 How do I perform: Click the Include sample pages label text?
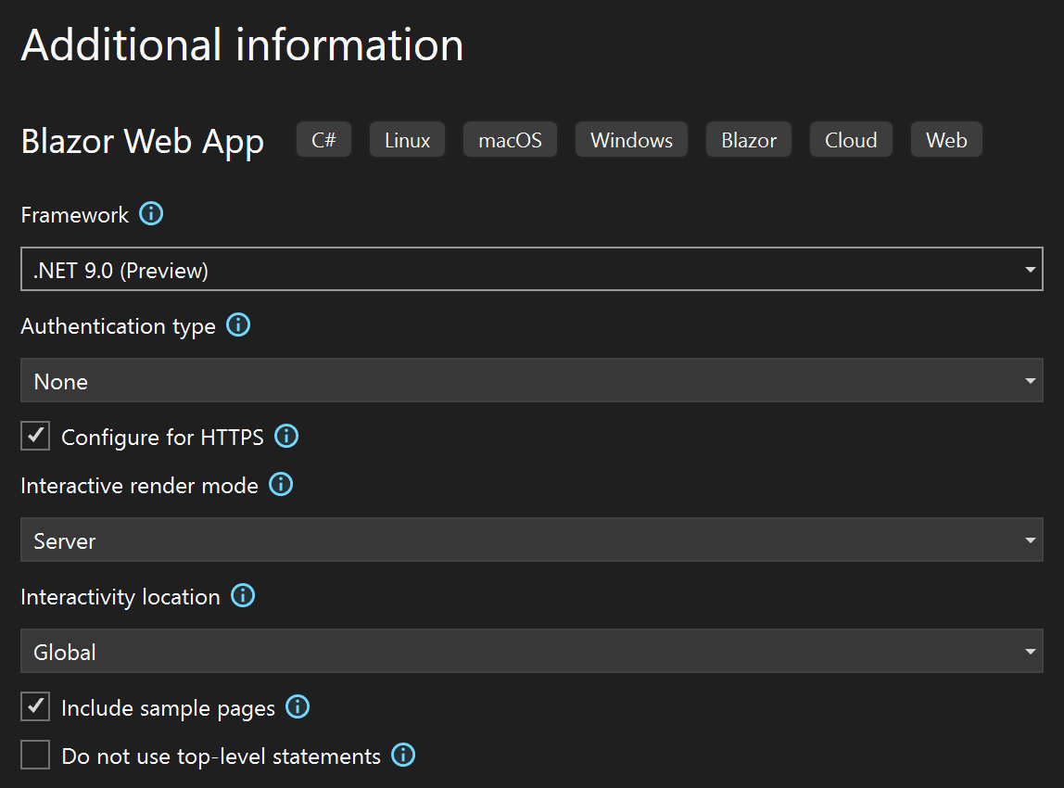pos(169,708)
